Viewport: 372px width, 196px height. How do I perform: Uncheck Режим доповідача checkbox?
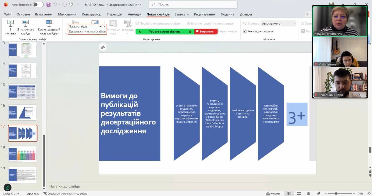point(245,31)
